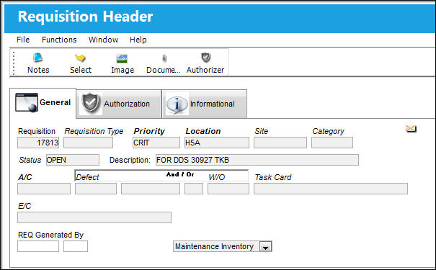
Task: Click the empty Site field
Action: pyautogui.click(x=280, y=143)
